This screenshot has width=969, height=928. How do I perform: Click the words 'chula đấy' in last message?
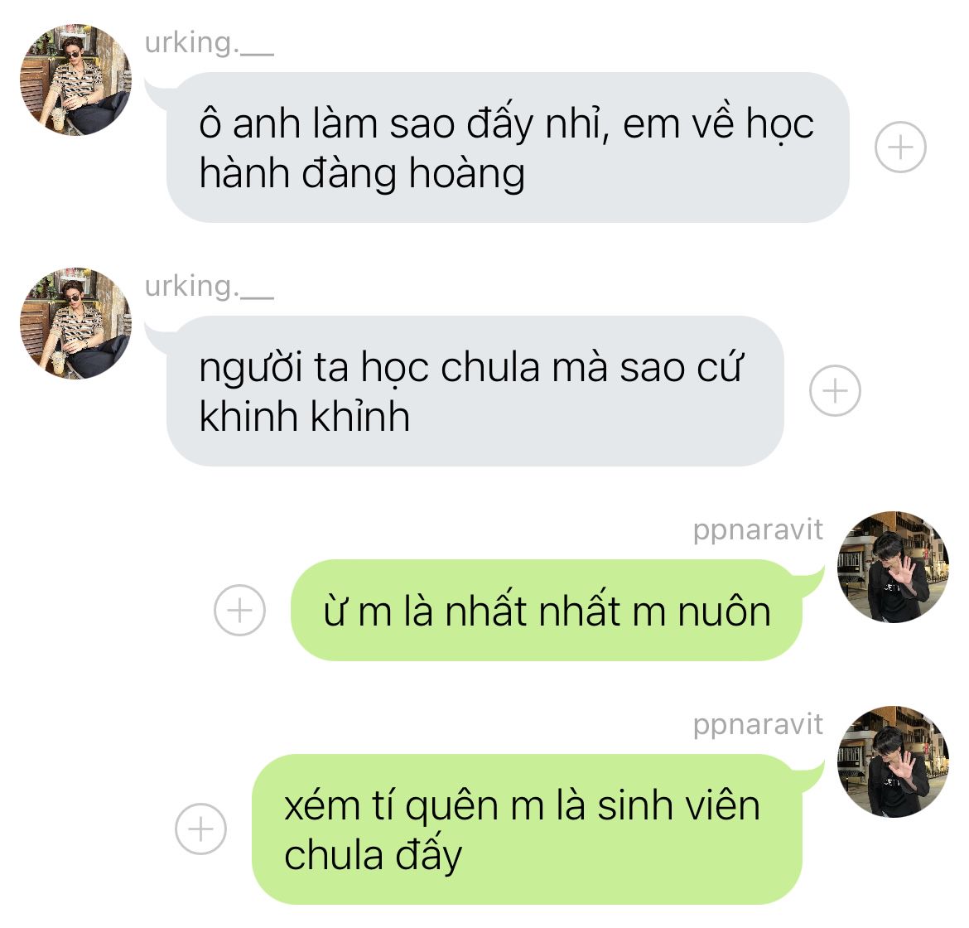[374, 856]
